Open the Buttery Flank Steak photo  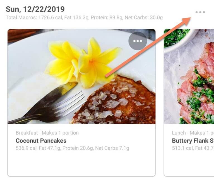tap(189, 76)
